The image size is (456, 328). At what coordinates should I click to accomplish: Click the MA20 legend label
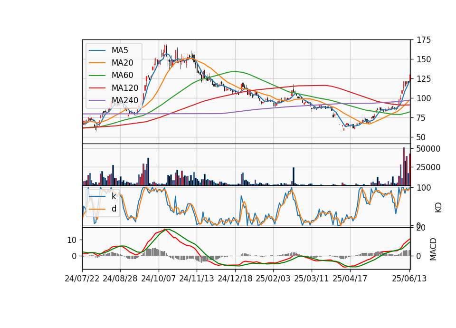pyautogui.click(x=123, y=63)
